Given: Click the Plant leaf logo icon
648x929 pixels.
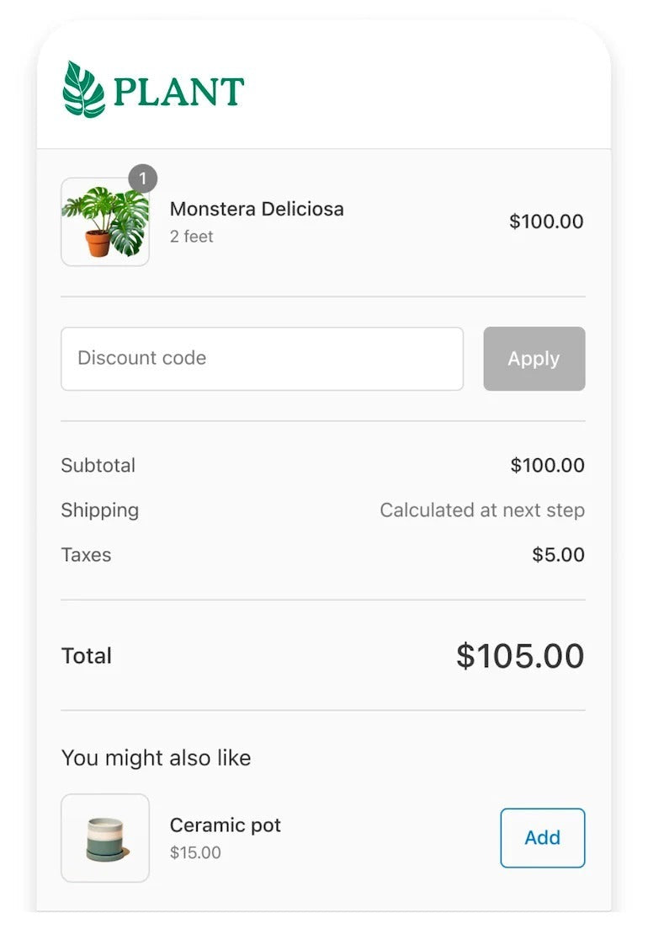Looking at the screenshot, I should 83,89.
